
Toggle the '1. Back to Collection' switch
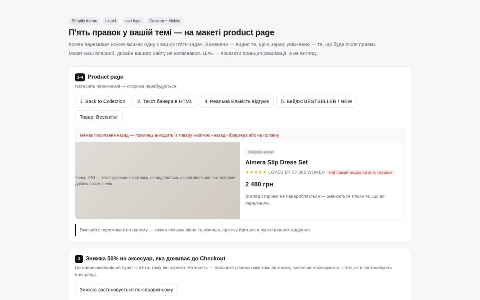[x=102, y=101]
